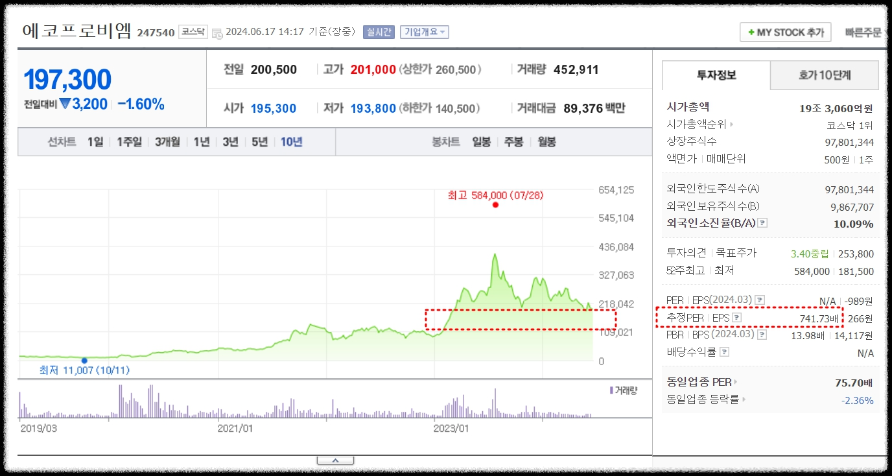Click the 저가 value 193,800
The width and height of the screenshot is (892, 476).
373,108
